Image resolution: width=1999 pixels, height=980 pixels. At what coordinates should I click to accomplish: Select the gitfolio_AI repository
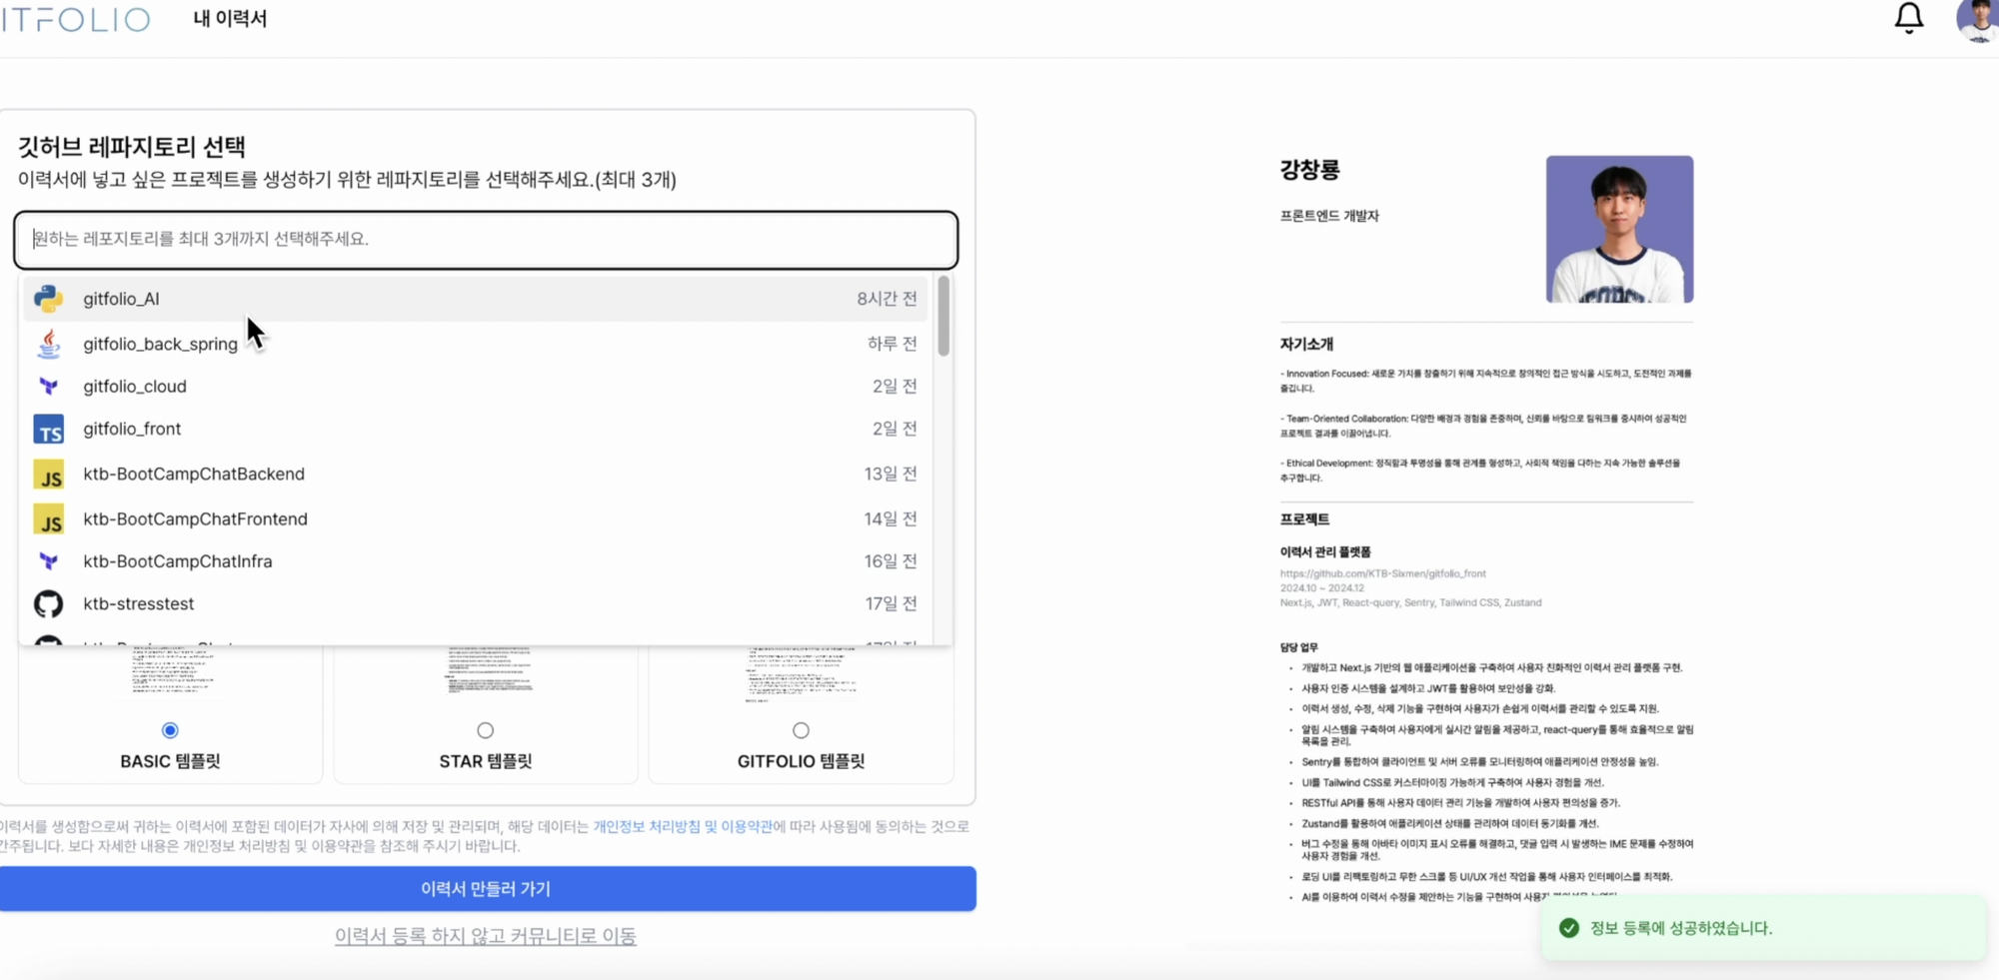tap(476, 299)
